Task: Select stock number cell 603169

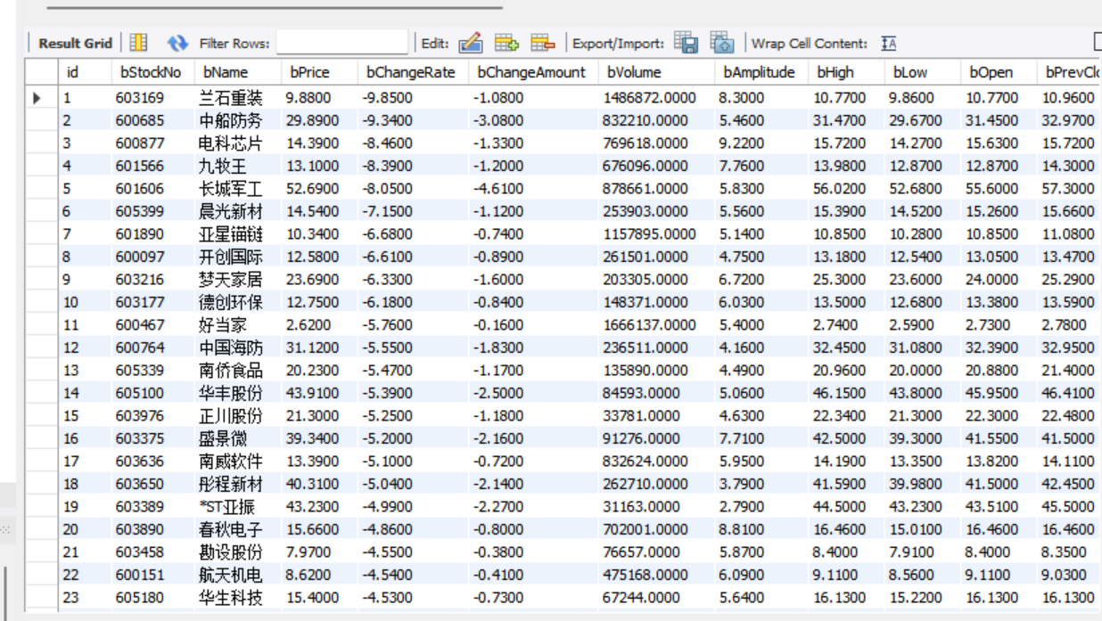Action: point(140,98)
